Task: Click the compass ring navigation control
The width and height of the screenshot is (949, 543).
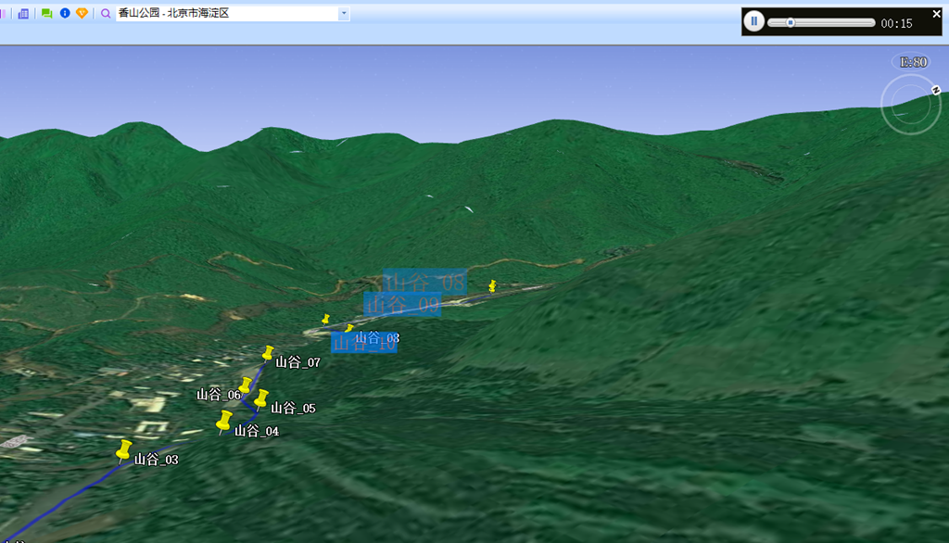Action: pyautogui.click(x=910, y=104)
